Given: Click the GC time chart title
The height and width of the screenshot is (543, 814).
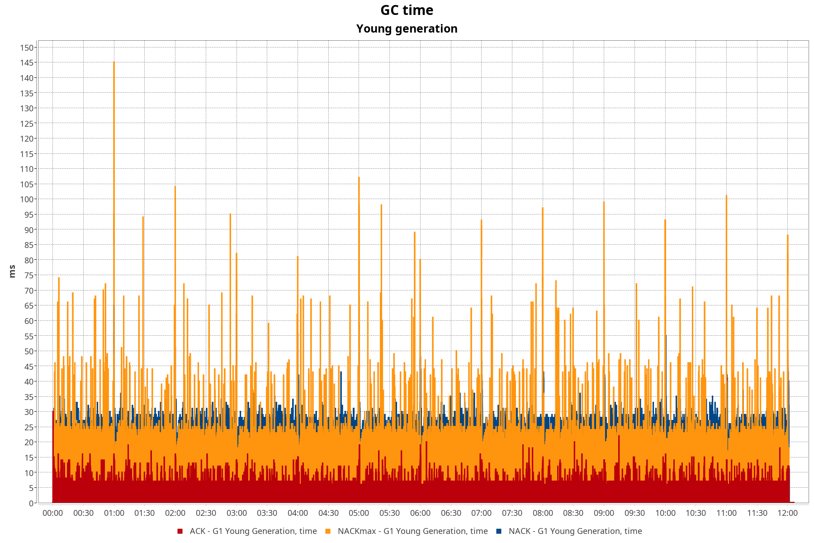Looking at the screenshot, I should pos(407,10).
